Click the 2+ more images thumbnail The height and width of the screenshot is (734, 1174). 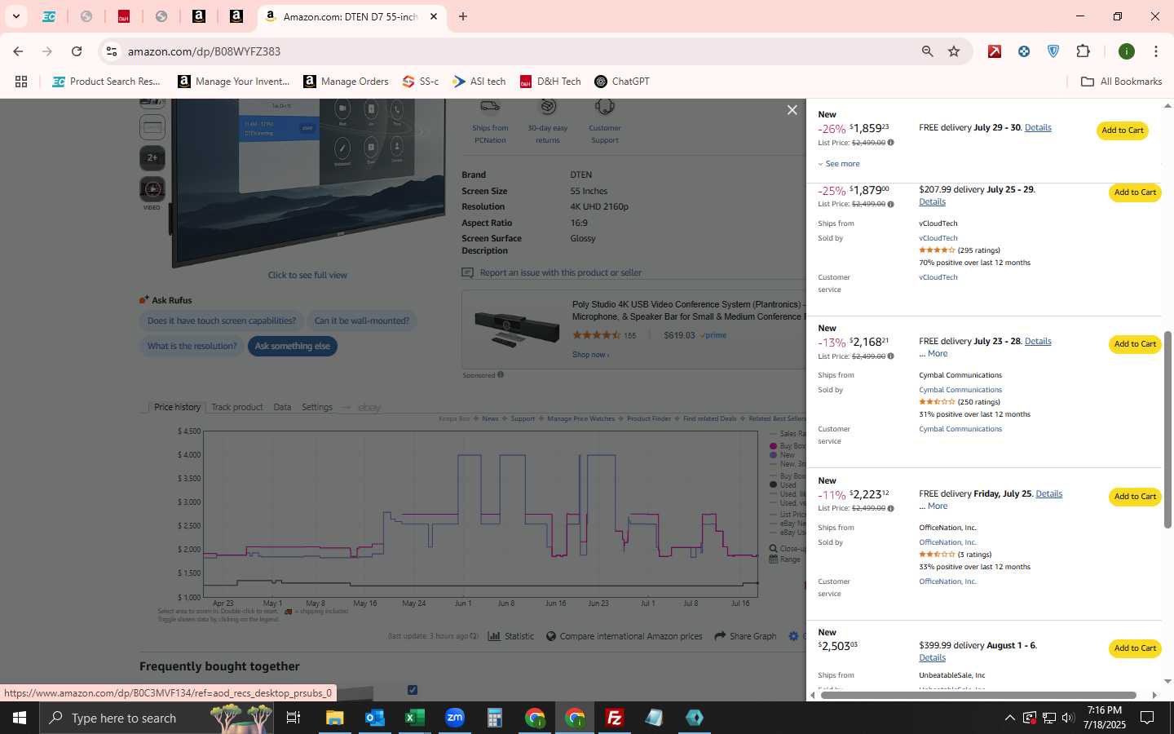[x=152, y=157]
